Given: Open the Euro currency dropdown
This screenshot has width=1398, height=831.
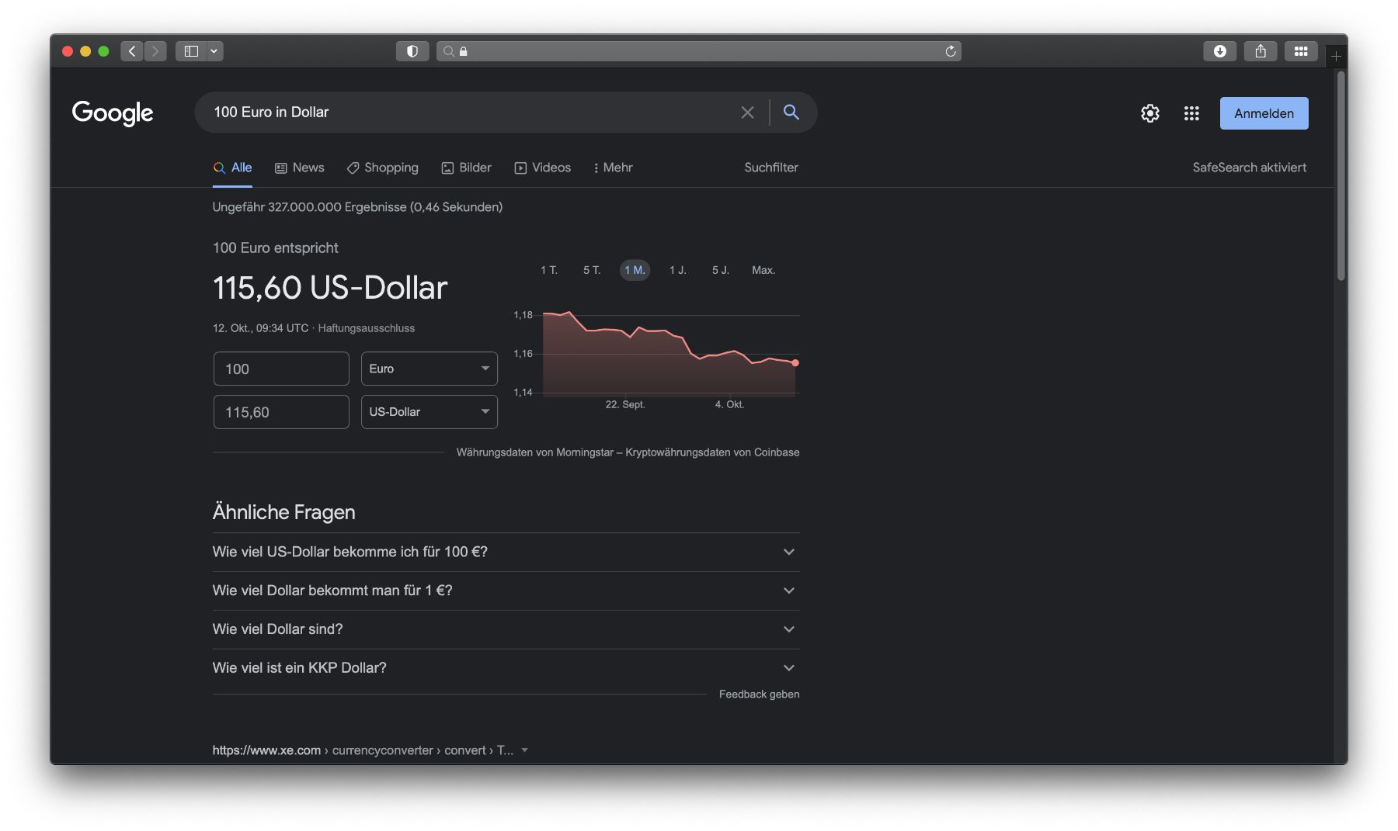Looking at the screenshot, I should pos(429,369).
